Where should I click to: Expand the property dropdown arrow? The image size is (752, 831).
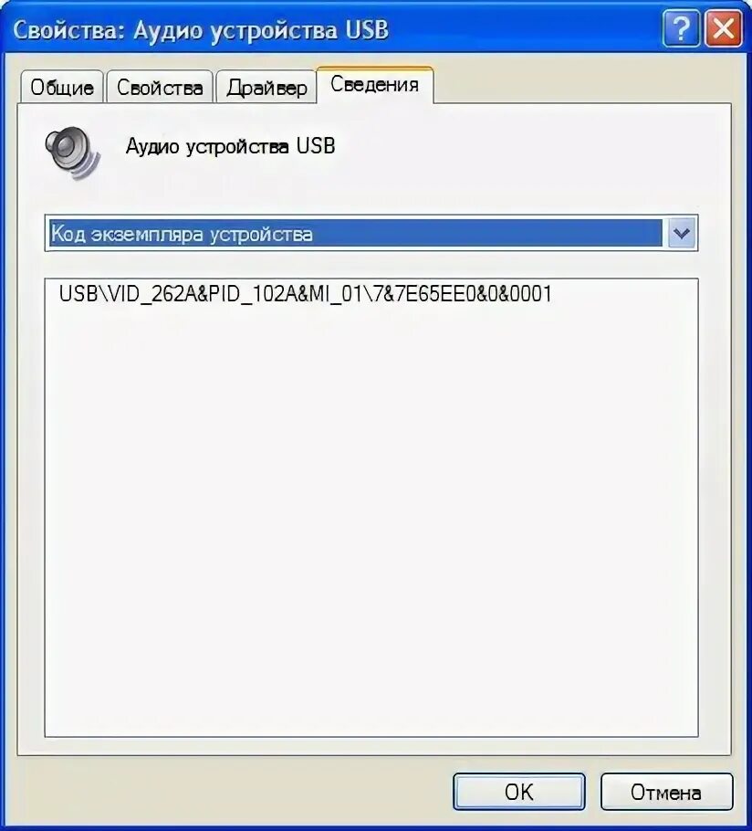[x=681, y=233]
